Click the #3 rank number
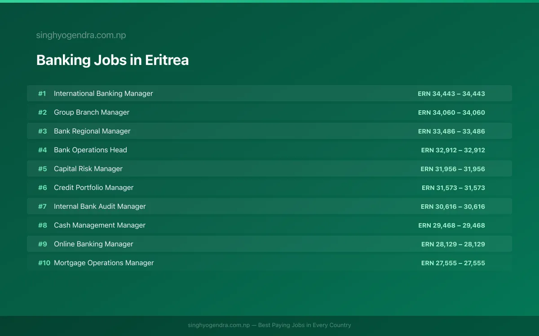 42,131
